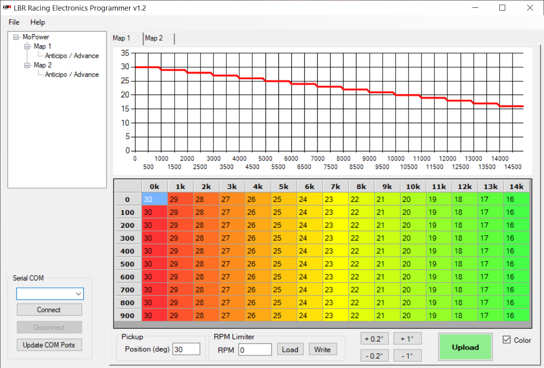Click the Upload button
Viewport: 544px width, 368px height.
coord(465,347)
